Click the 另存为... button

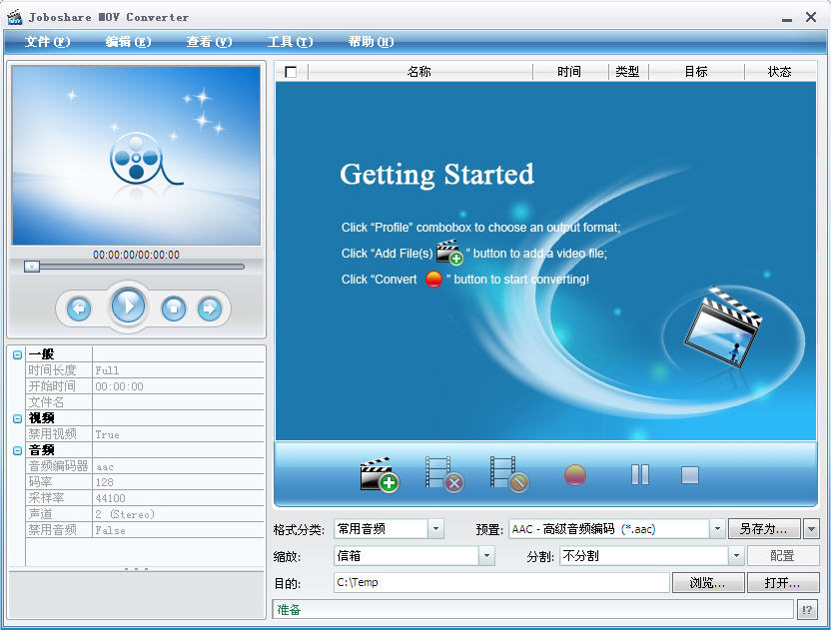tap(764, 529)
